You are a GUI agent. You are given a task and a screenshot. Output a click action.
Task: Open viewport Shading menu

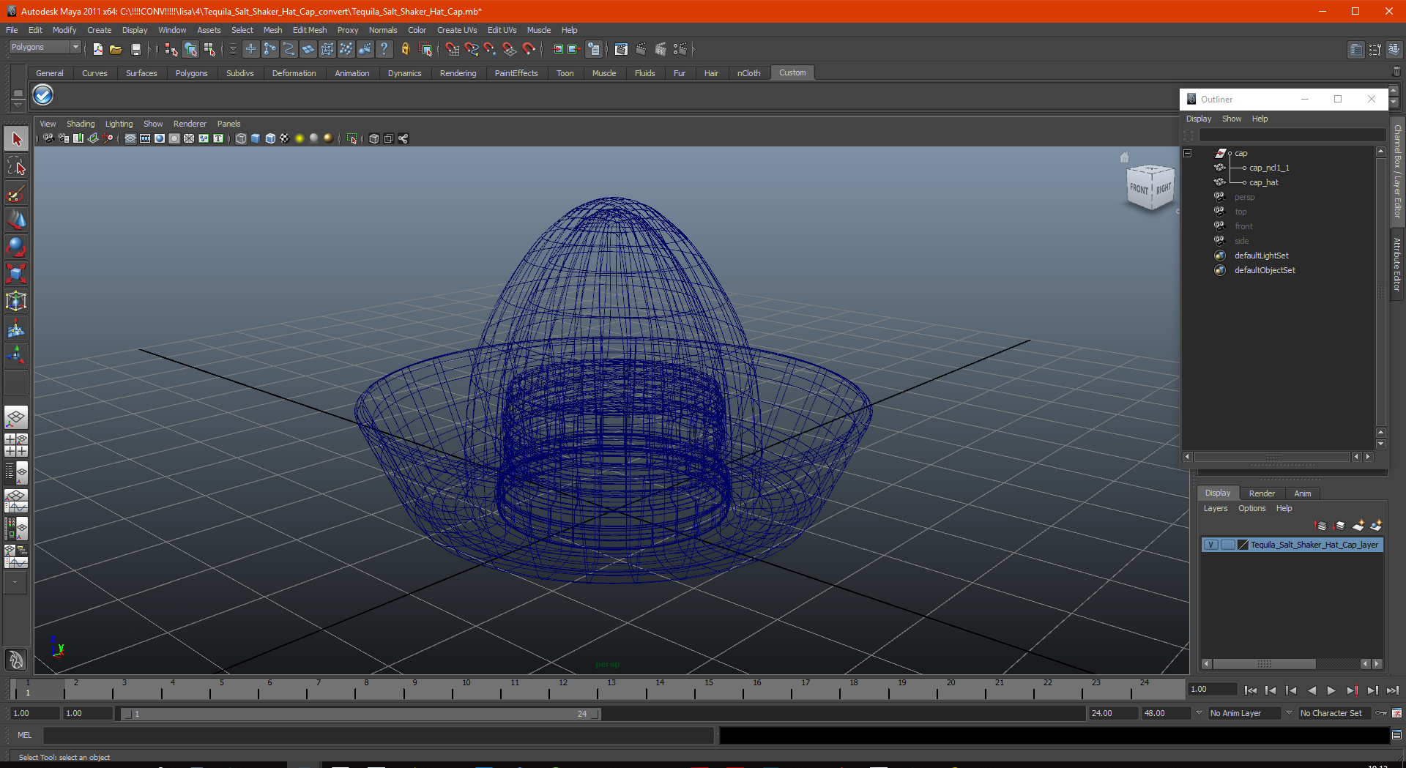pyautogui.click(x=81, y=124)
